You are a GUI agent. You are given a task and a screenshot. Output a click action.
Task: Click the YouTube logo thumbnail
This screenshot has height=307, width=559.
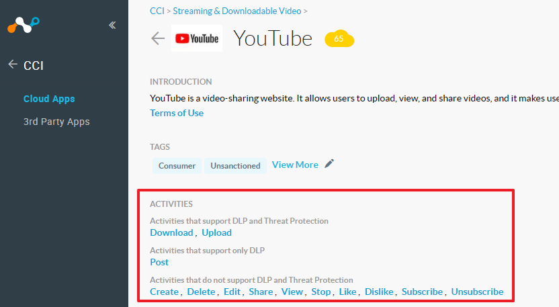point(197,38)
